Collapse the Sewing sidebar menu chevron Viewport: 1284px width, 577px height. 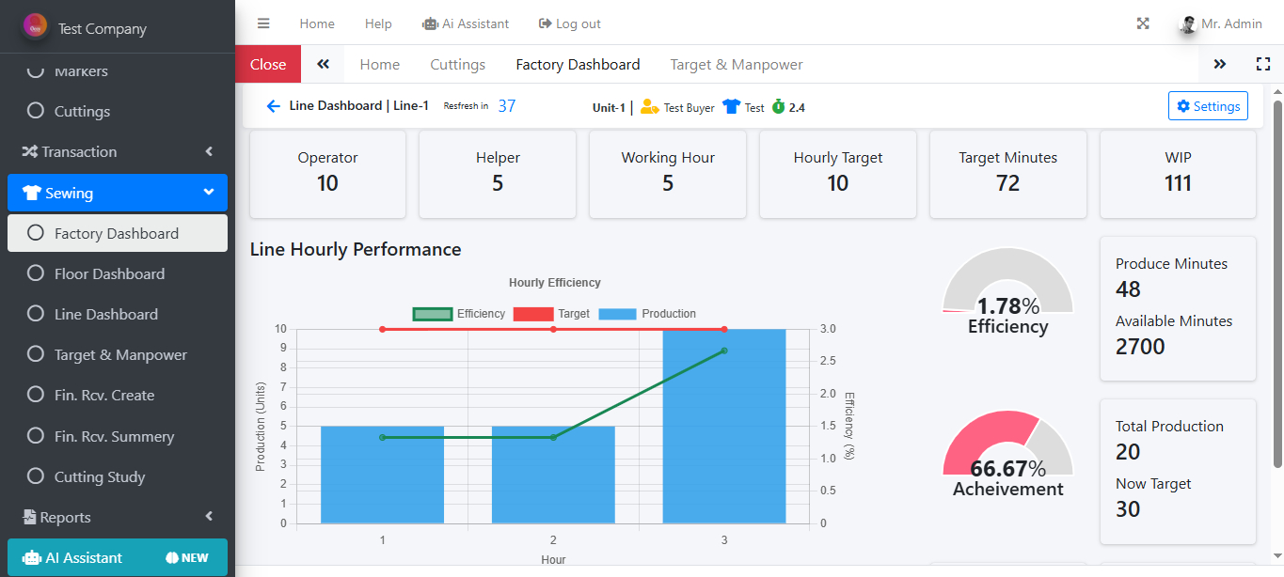[x=209, y=193]
